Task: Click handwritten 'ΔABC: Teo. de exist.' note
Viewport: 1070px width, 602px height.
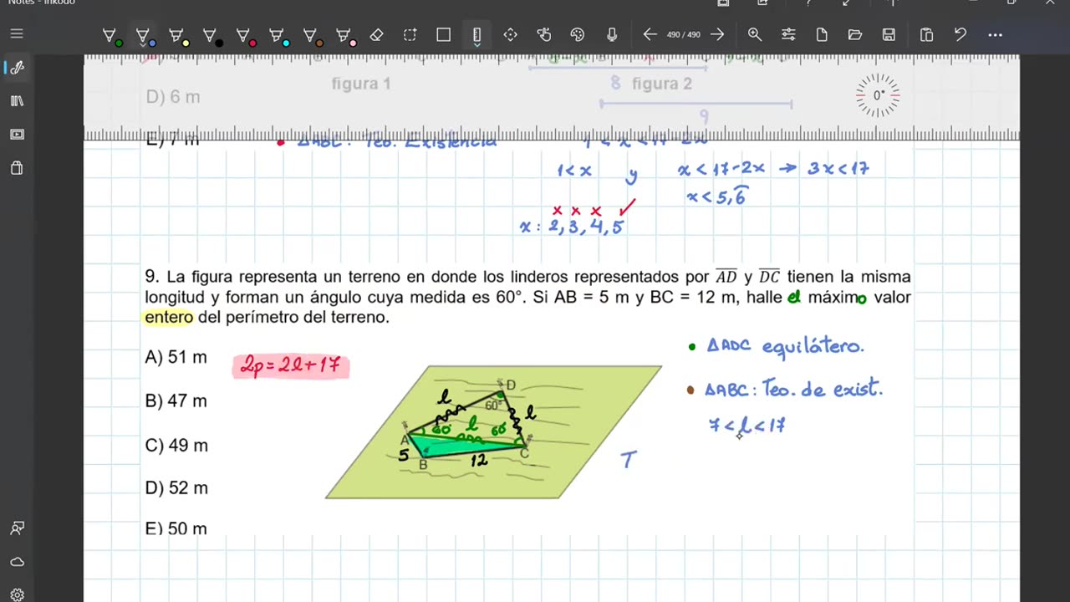Action: [793, 389]
